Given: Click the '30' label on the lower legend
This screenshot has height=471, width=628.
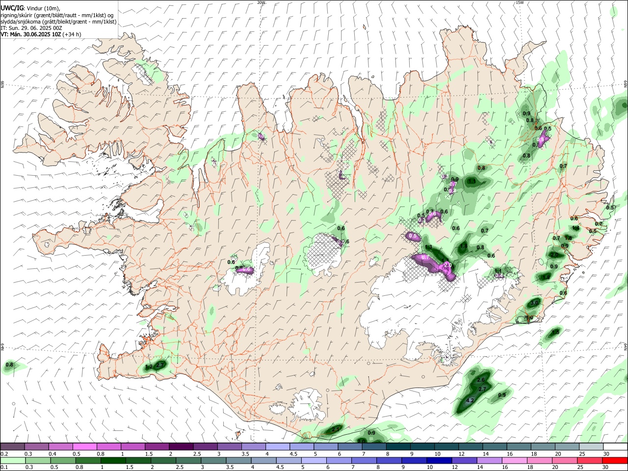Looking at the screenshot, I should (x=606, y=468).
